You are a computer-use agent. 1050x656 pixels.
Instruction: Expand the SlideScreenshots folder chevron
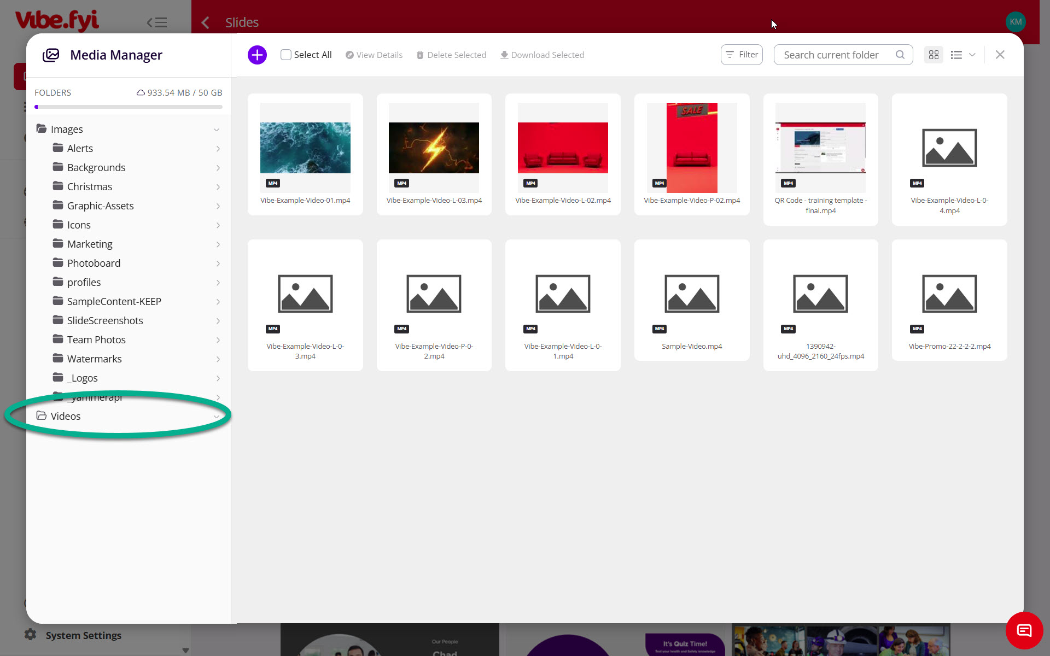click(218, 321)
